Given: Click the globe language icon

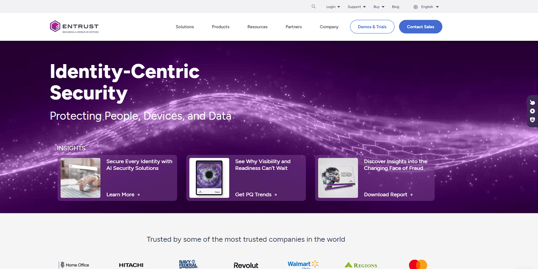Looking at the screenshot, I should click(x=416, y=7).
